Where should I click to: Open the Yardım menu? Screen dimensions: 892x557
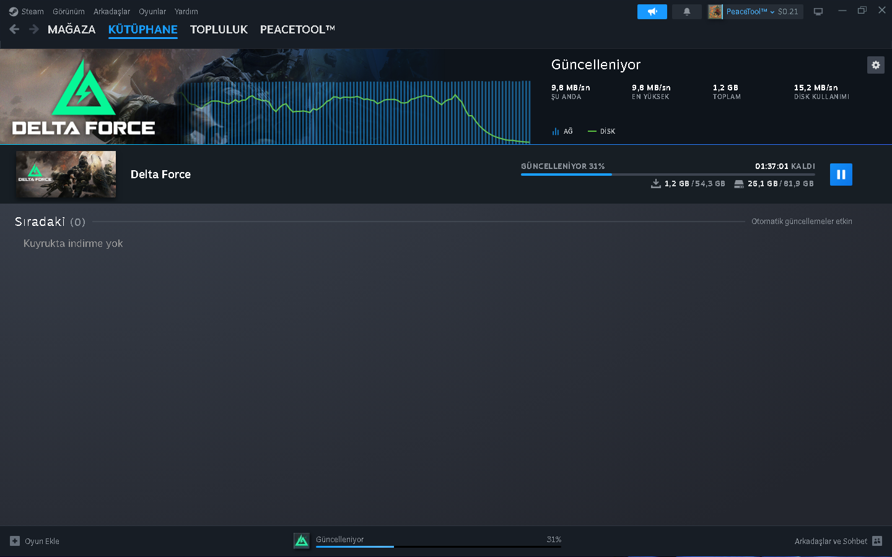[186, 12]
